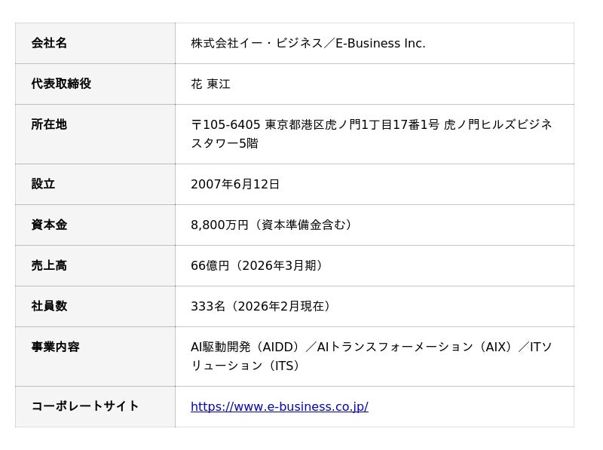Click the 所在地 label cell

[x=95, y=134]
